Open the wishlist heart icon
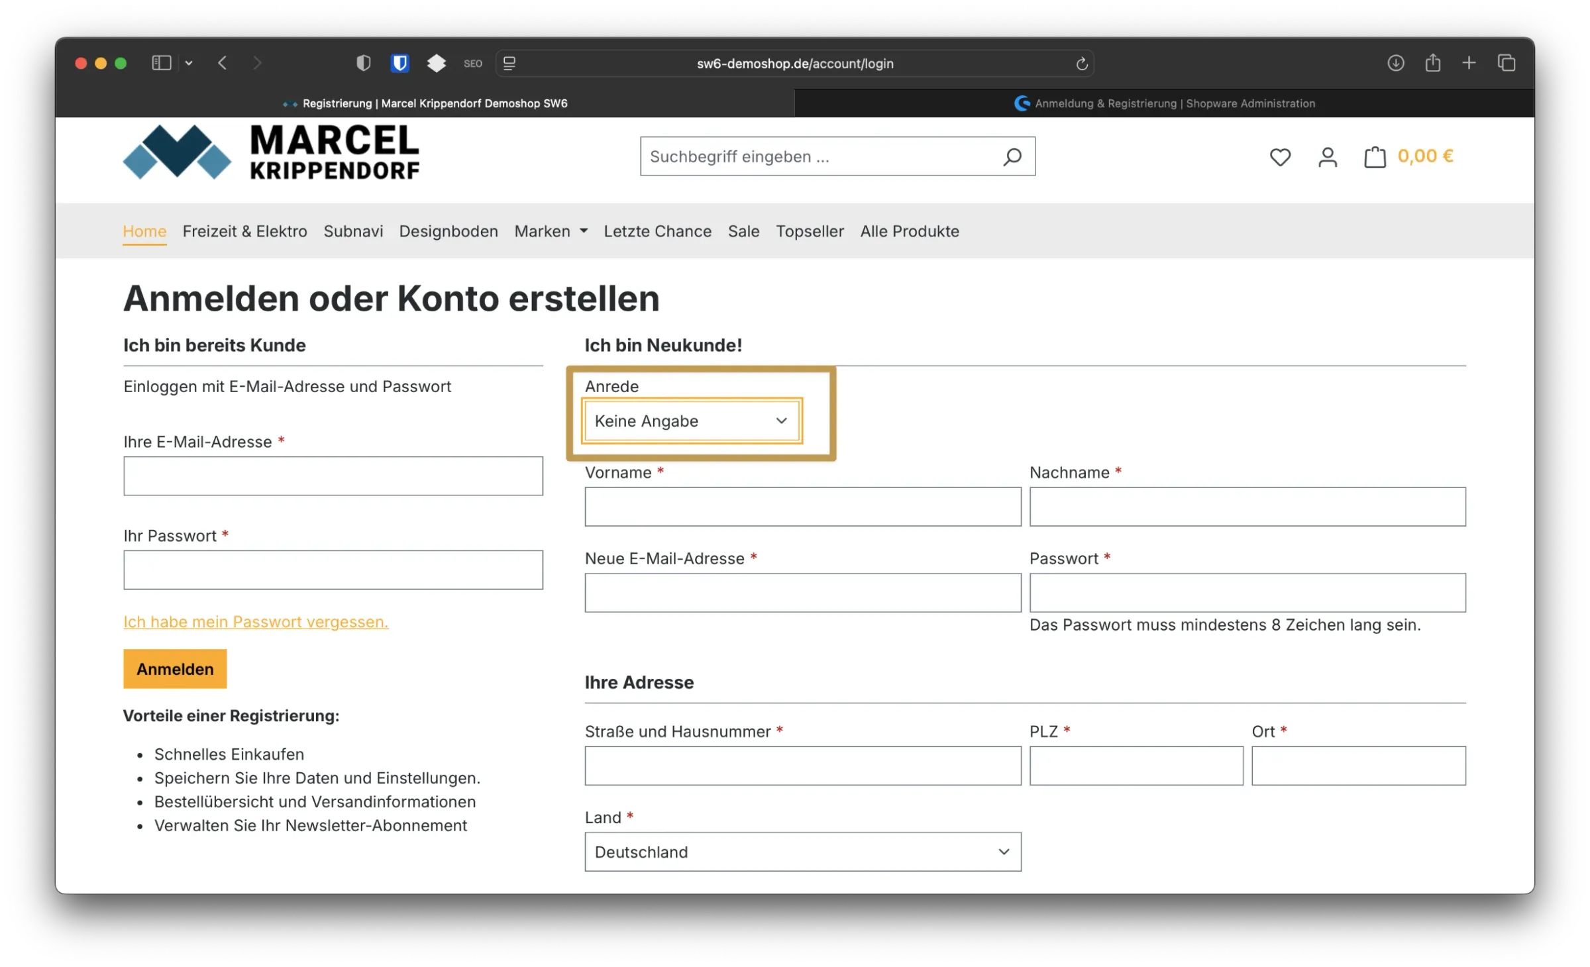 tap(1280, 157)
